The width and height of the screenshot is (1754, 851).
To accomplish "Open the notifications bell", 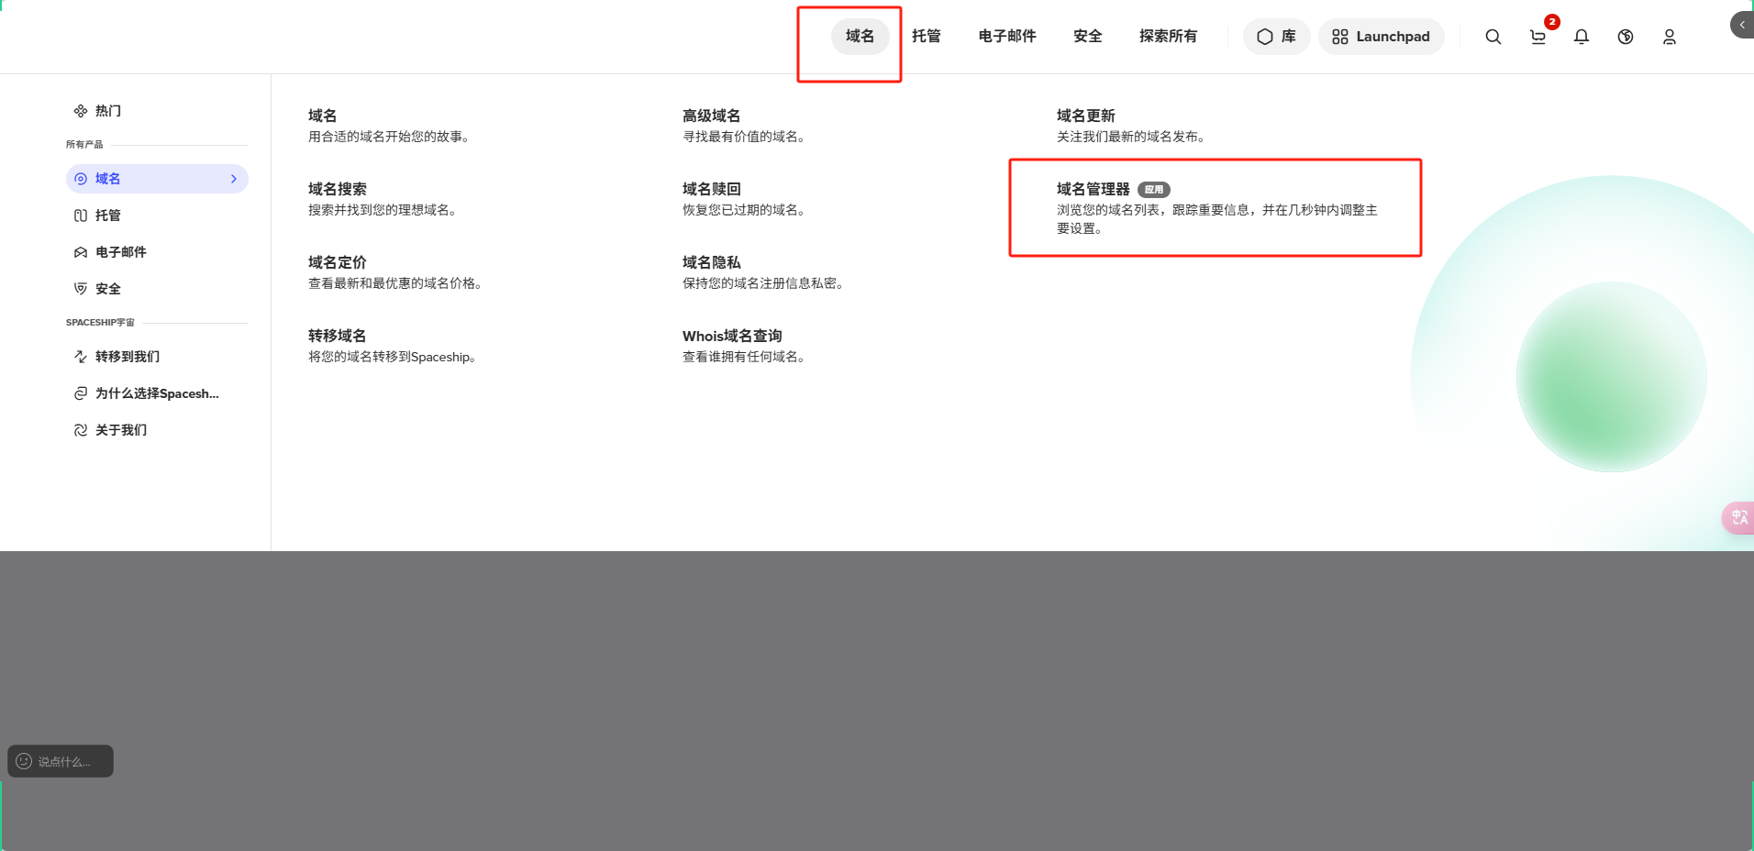I will click(1582, 37).
